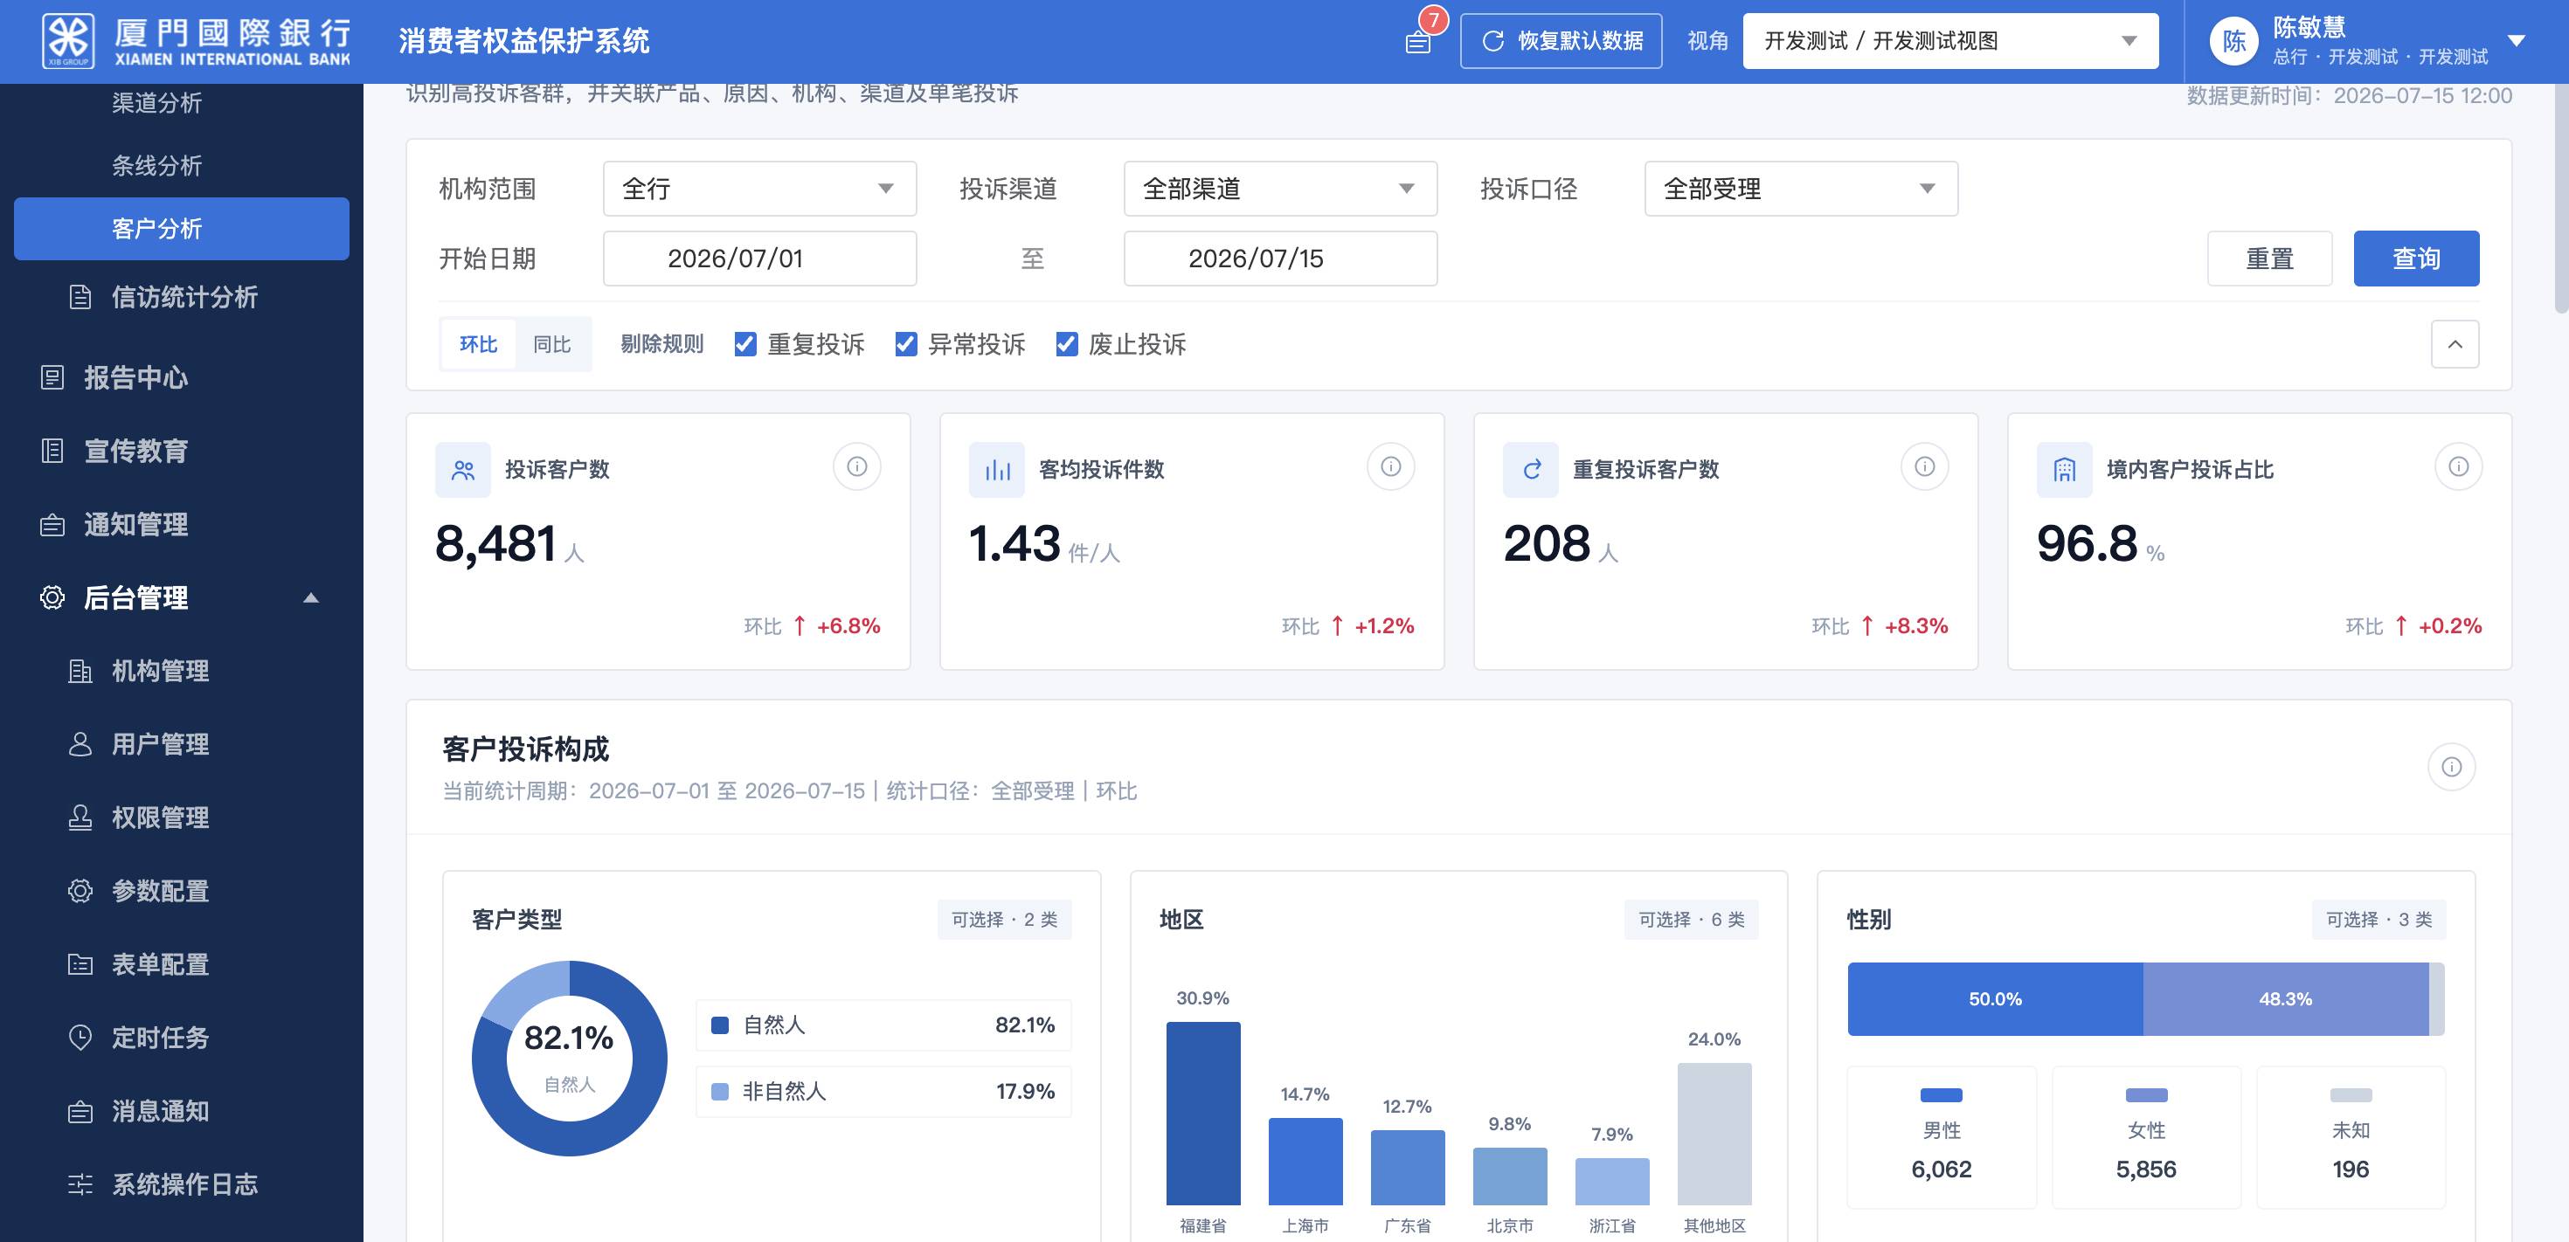Uncheck the 废止投诉 checkbox
This screenshot has height=1242, width=2569.
coord(1066,344)
